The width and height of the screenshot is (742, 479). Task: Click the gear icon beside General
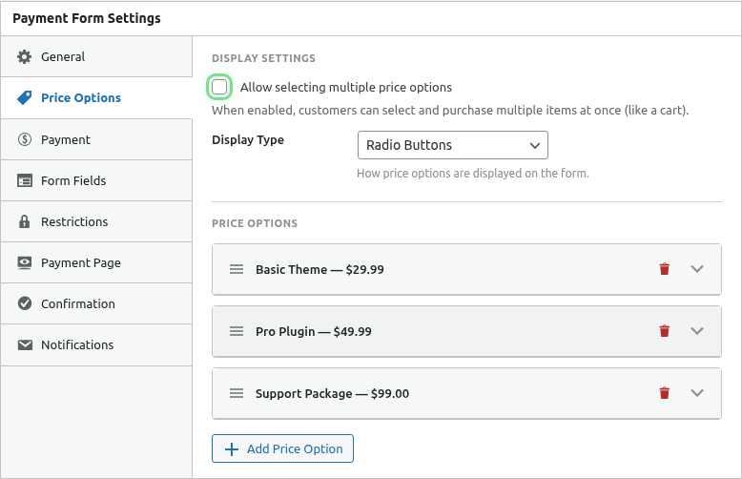click(24, 57)
